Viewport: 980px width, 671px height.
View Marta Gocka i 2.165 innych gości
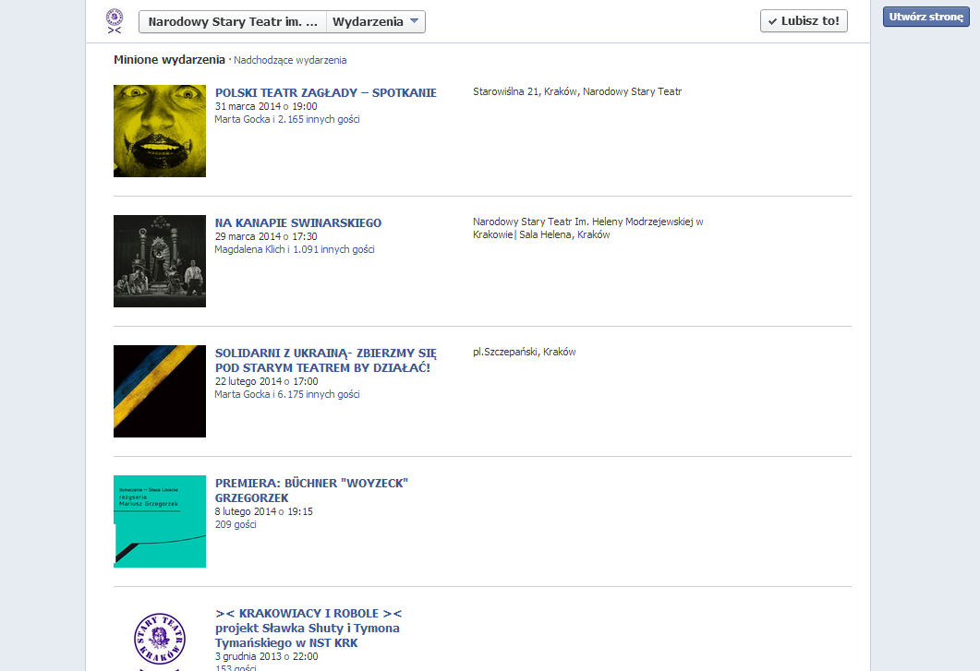(x=287, y=119)
